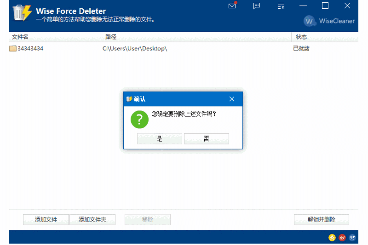Click the 添加文件 button
Image resolution: width=368 pixels, height=245 pixels.
(x=46, y=220)
